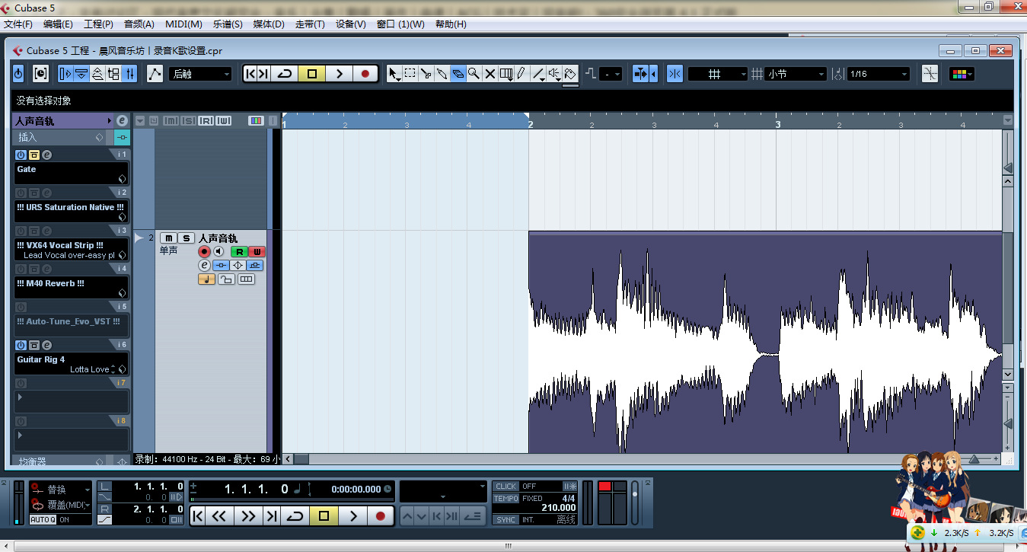Click Constrain Delay Compensation button in toolbar
1027x552 pixels.
40,74
